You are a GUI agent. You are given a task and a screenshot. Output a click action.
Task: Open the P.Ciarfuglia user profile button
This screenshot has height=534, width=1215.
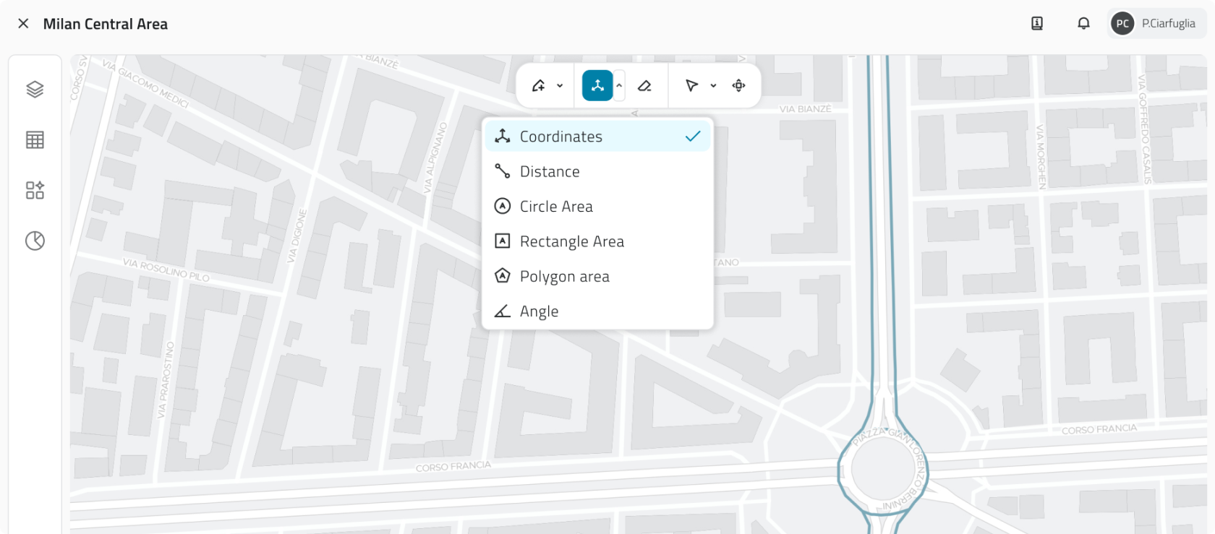pos(1155,24)
